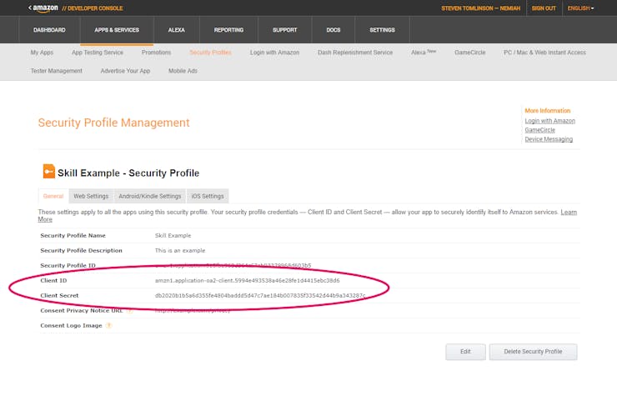Open the Alexa New submenu item

[424, 52]
